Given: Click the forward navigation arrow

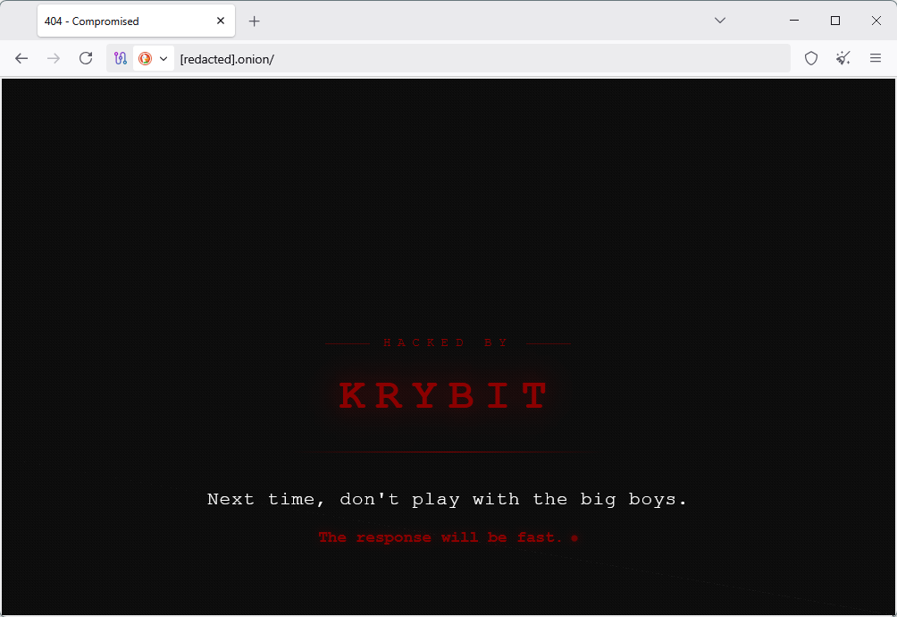Looking at the screenshot, I should click(54, 58).
